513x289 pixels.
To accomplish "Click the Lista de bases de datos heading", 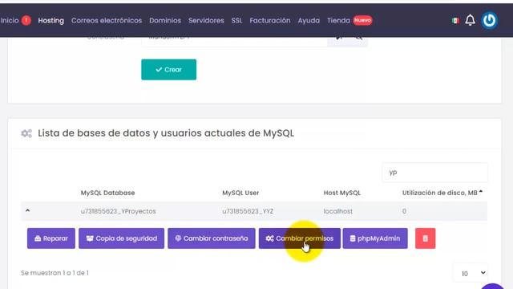I will pos(166,133).
